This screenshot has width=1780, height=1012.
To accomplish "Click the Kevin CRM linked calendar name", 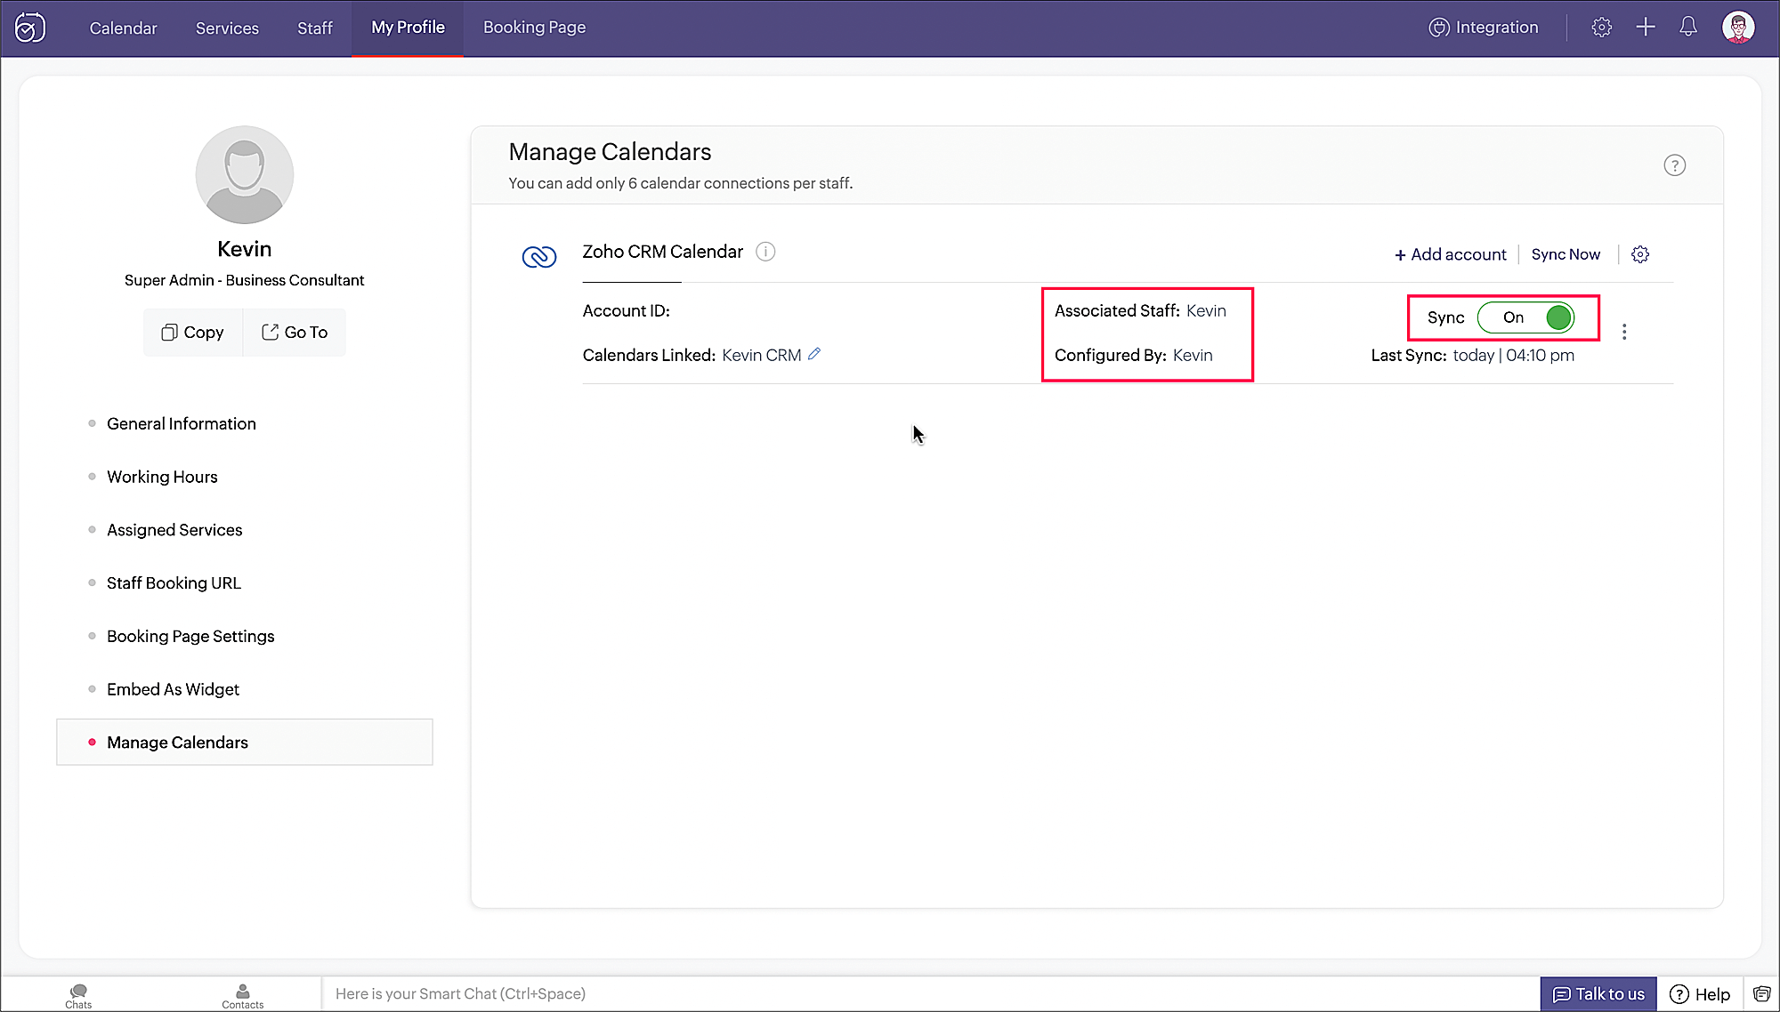I will point(762,356).
